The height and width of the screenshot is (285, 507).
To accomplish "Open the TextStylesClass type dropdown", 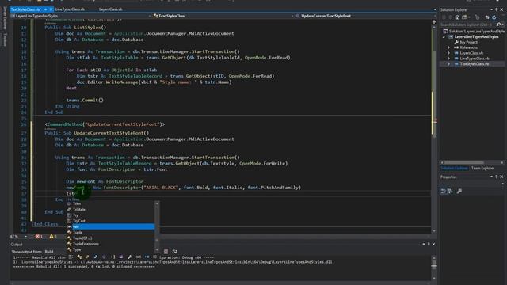I will pos(223,16).
